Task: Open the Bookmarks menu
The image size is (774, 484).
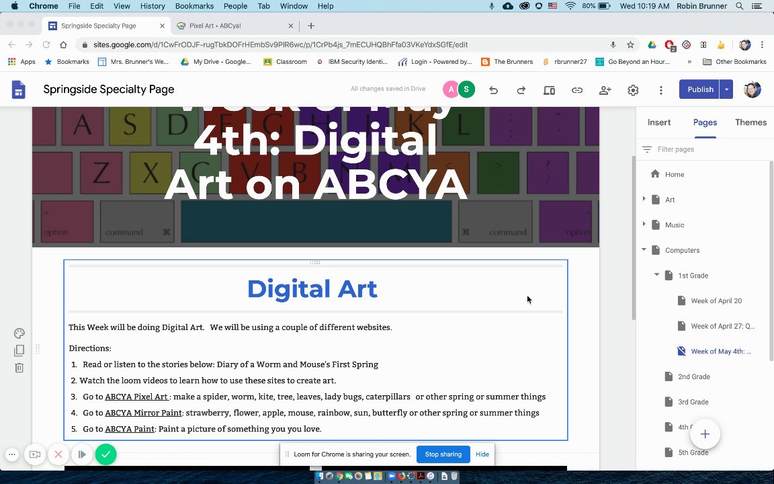Action: tap(194, 6)
